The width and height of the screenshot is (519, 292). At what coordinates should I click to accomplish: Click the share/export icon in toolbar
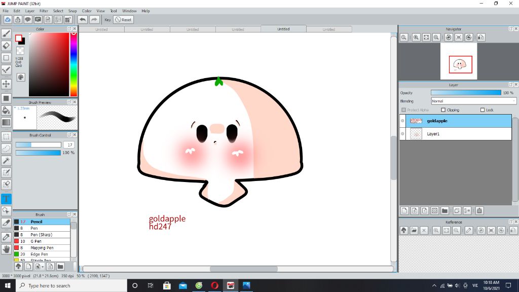tap(18, 20)
